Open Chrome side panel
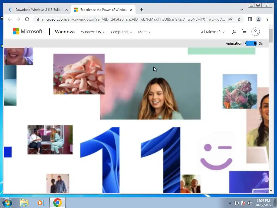 pos(250,19)
